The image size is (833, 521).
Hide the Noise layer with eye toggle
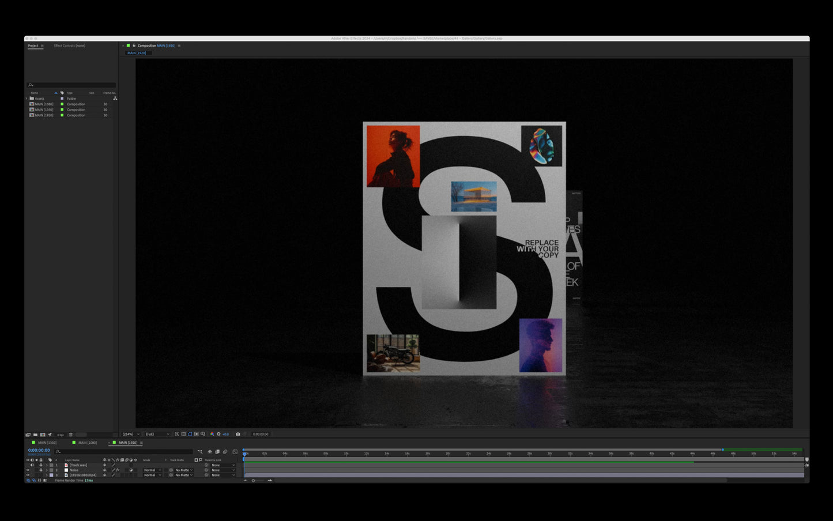(28, 470)
